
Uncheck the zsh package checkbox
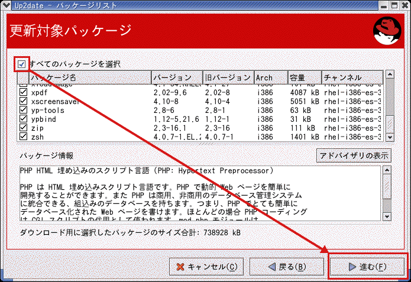coord(23,137)
